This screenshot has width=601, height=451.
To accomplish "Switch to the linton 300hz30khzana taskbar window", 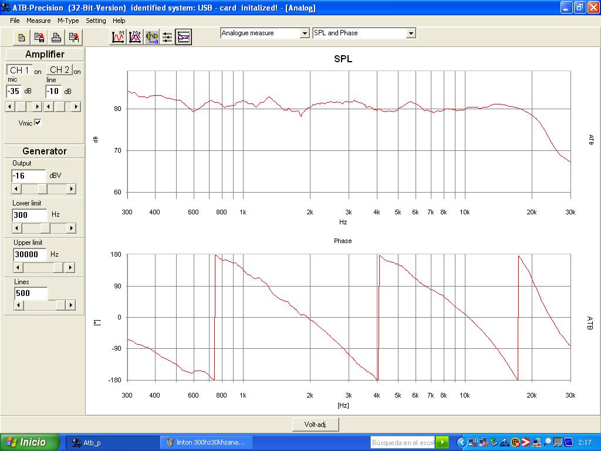I will 207,443.
